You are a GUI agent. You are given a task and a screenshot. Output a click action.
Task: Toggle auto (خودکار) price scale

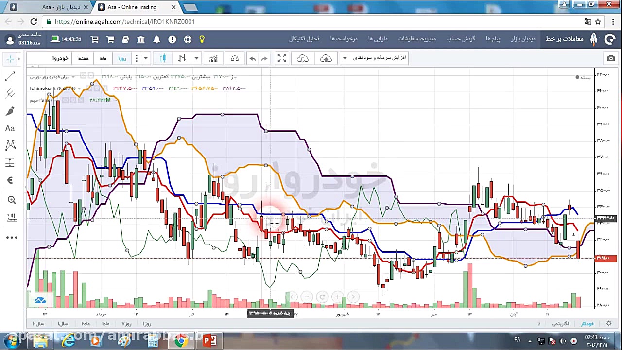pos(587,324)
